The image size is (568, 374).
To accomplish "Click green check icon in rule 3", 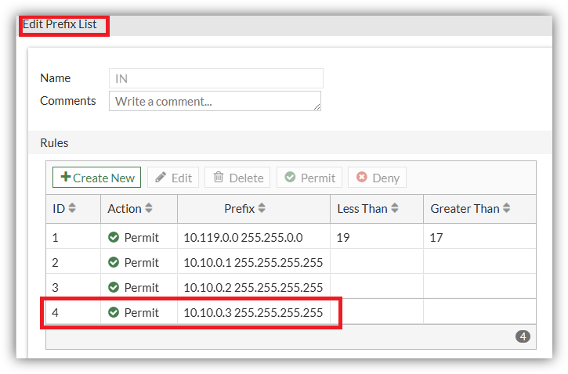I will pyautogui.click(x=114, y=287).
